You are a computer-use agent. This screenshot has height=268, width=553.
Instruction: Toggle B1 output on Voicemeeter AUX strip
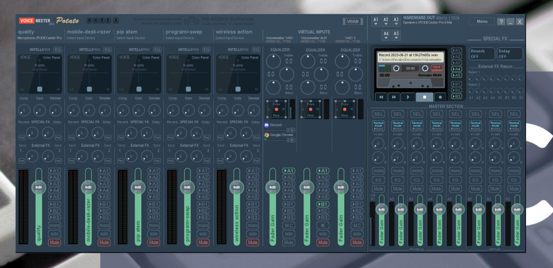click(x=322, y=205)
